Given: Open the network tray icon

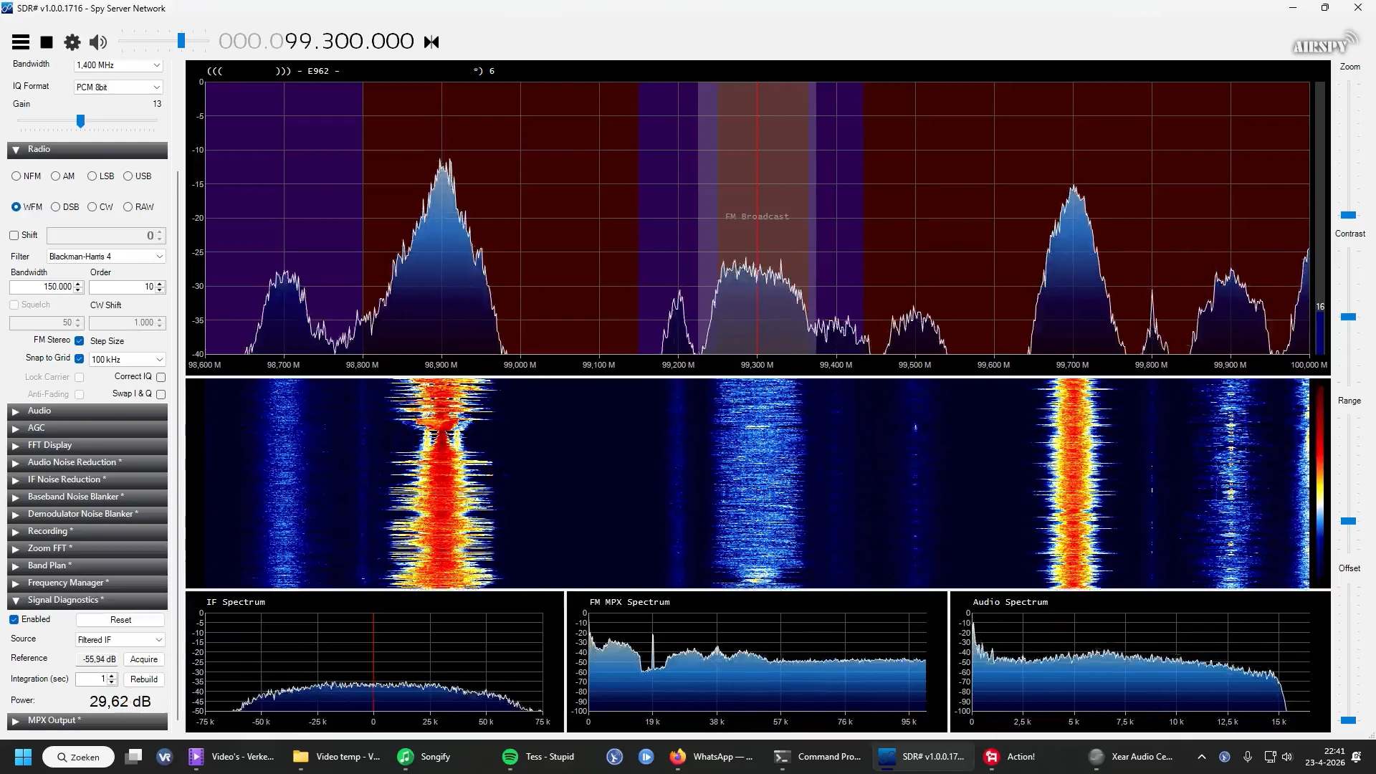Looking at the screenshot, I should tap(1270, 757).
